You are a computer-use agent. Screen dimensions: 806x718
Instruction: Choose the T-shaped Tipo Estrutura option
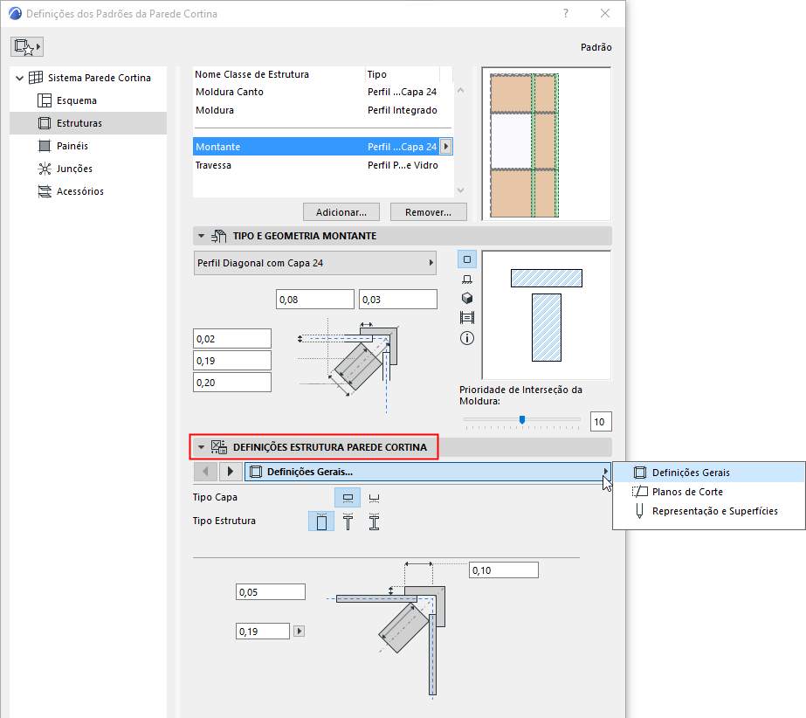348,520
